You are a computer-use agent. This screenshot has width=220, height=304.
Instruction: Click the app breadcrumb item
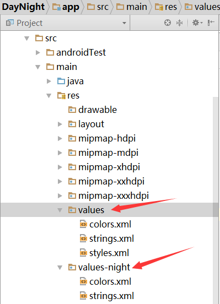click(66, 7)
